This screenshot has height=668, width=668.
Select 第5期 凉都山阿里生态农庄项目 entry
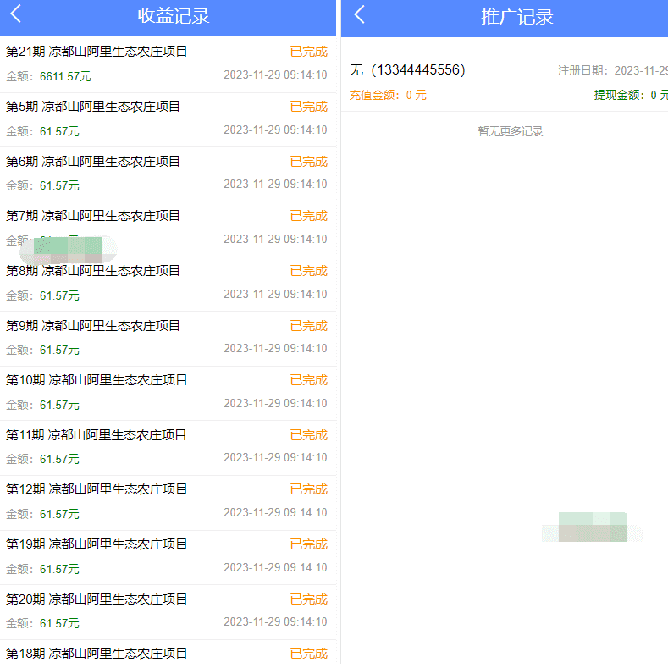[x=93, y=107]
